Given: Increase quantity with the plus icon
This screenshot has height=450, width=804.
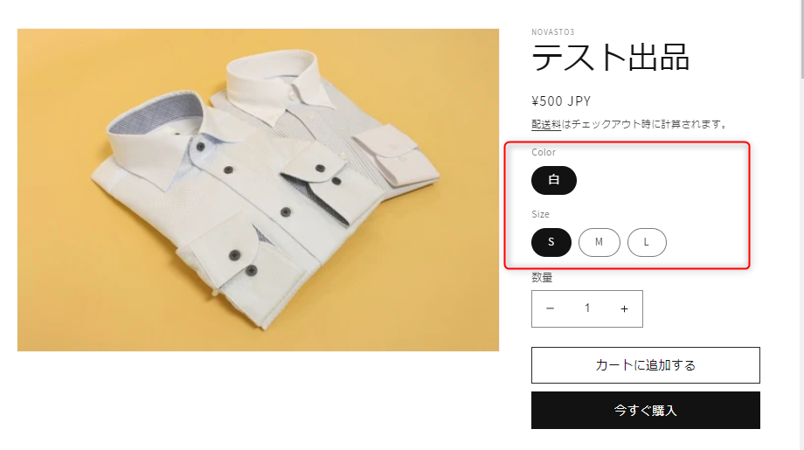Looking at the screenshot, I should [624, 308].
